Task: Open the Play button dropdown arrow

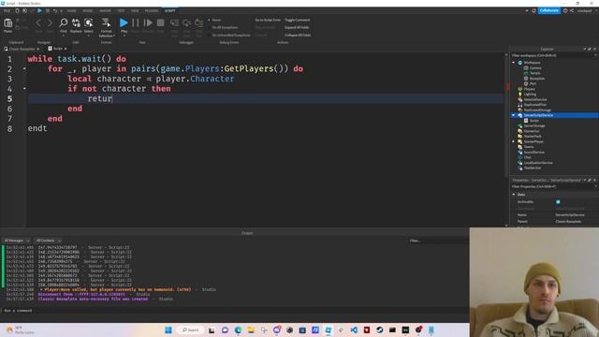Action: click(124, 36)
